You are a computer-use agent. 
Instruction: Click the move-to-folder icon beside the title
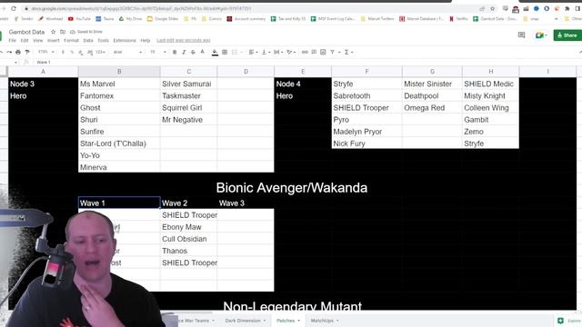pos(63,32)
